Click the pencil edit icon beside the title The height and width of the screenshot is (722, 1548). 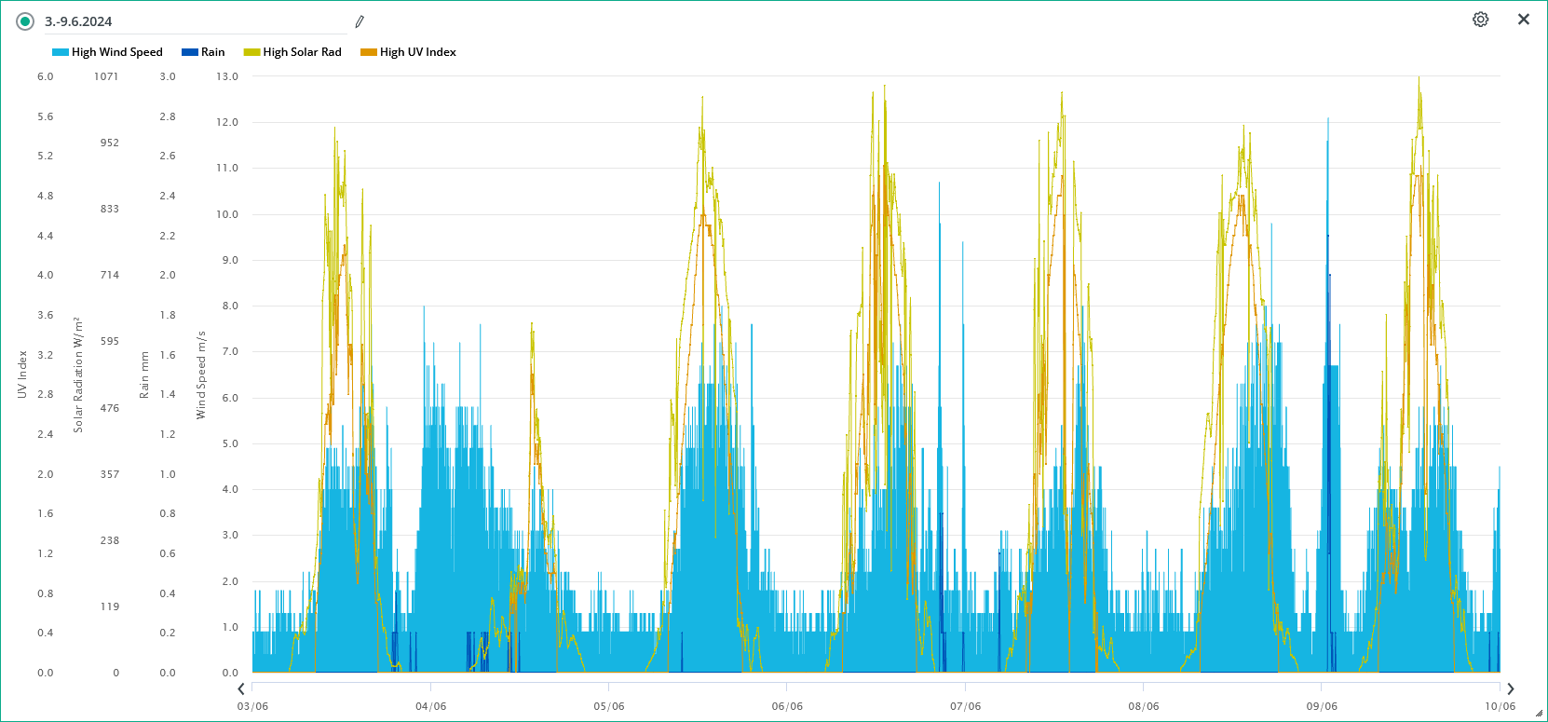click(360, 21)
